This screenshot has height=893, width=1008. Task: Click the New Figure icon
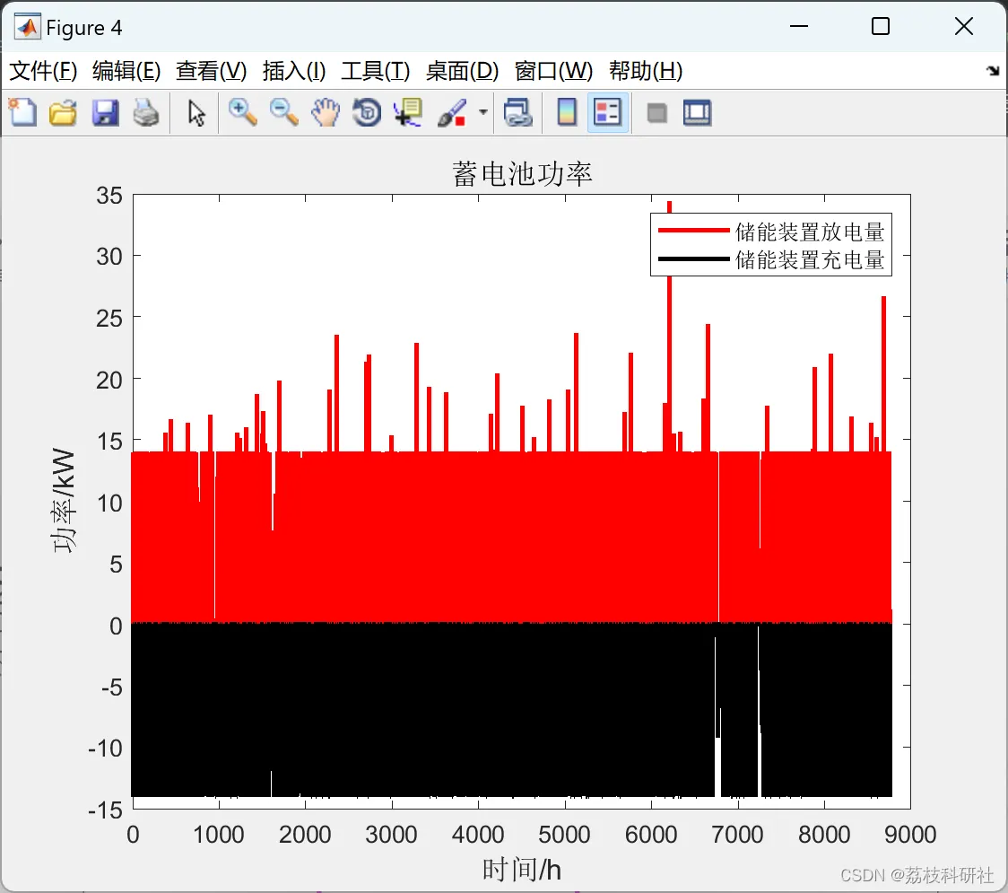(x=23, y=112)
